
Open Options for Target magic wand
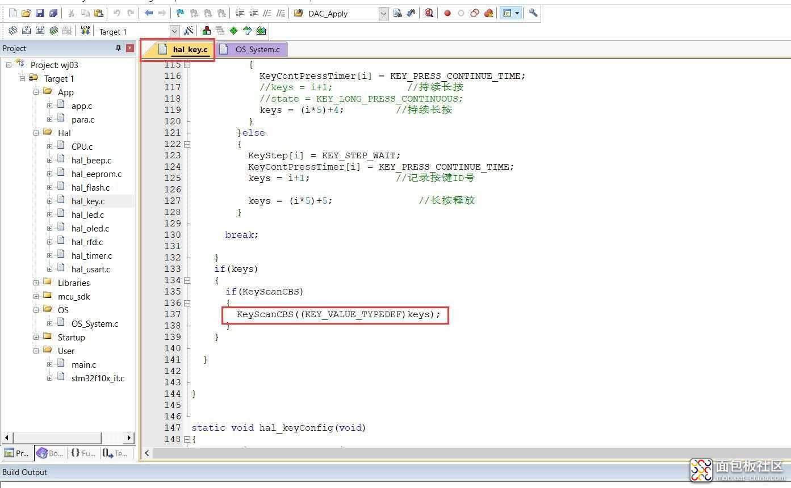189,31
